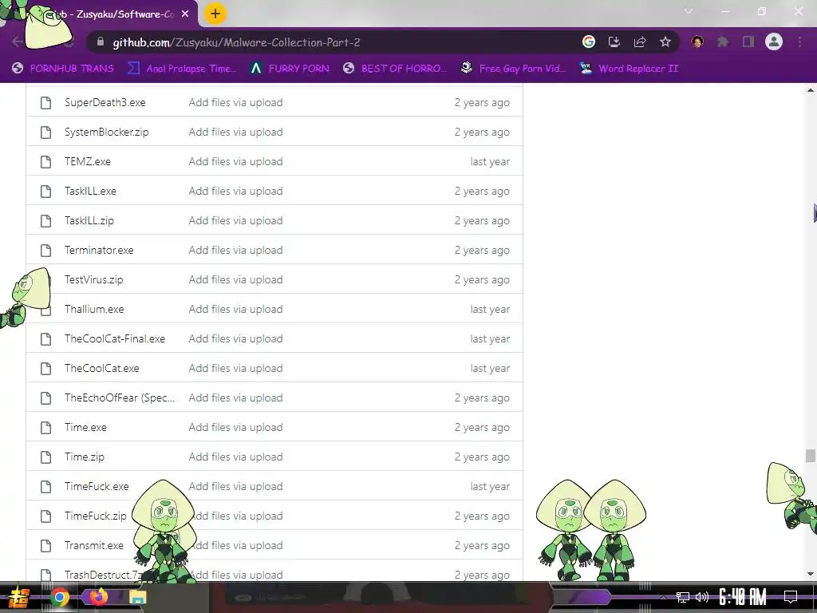Open the BEST OF HORRO bookmark
This screenshot has width=817, height=613.
tap(395, 69)
